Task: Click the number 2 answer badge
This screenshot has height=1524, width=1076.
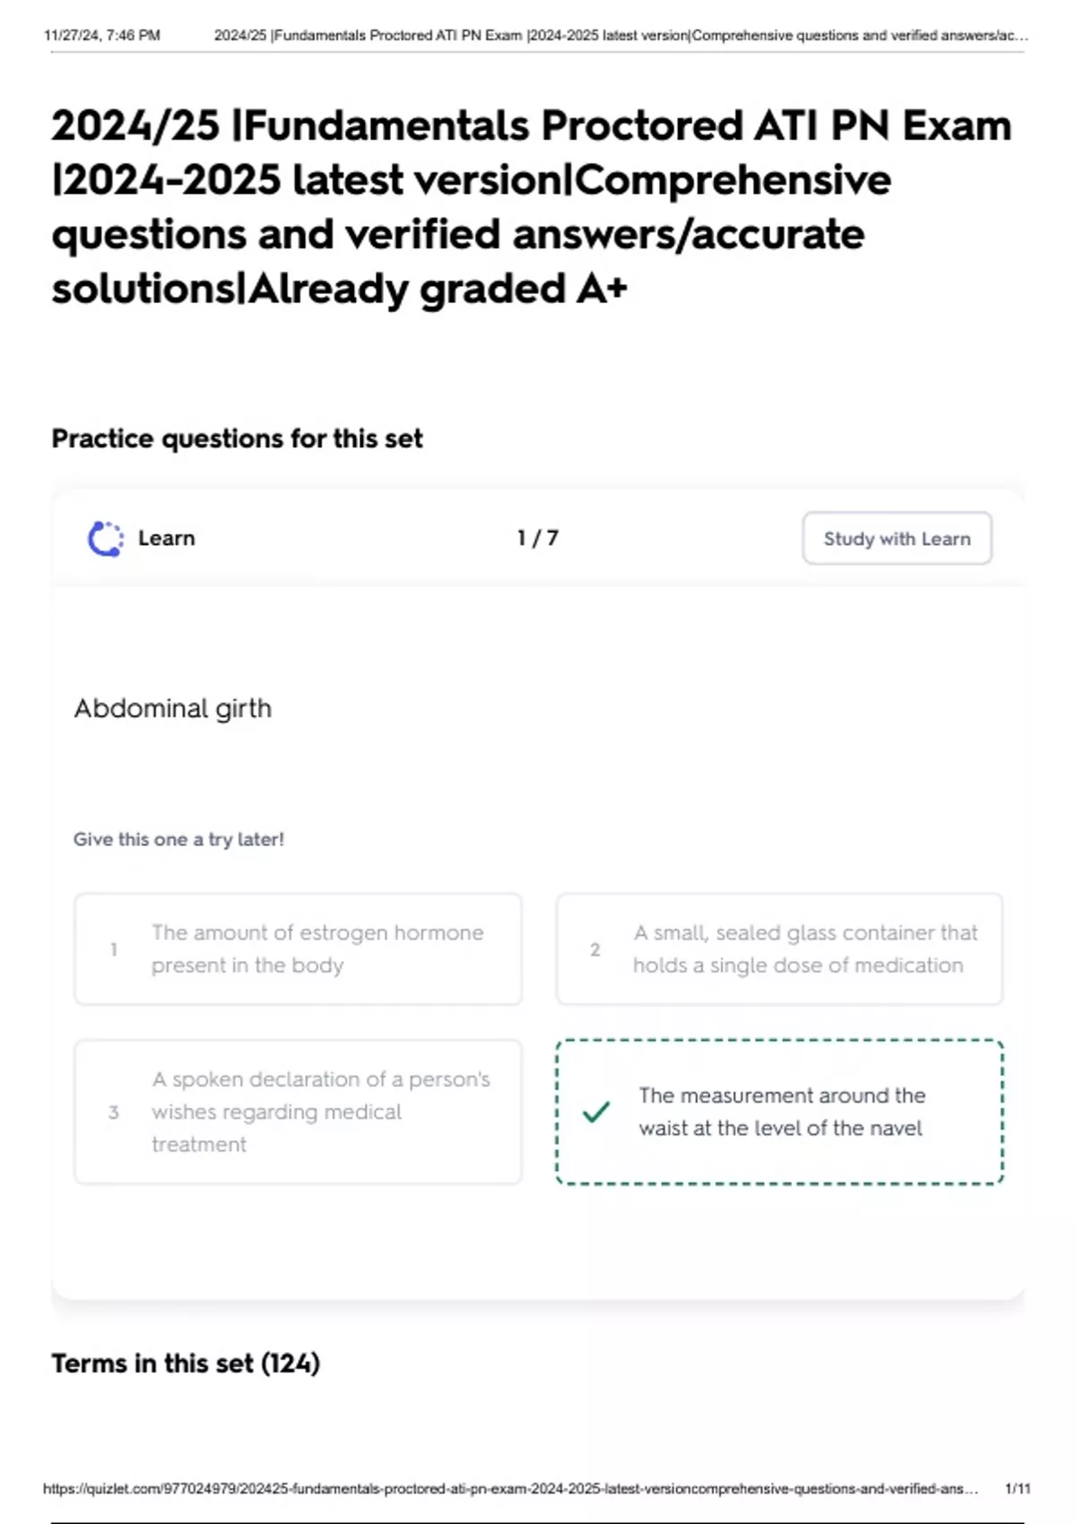Action: click(595, 949)
